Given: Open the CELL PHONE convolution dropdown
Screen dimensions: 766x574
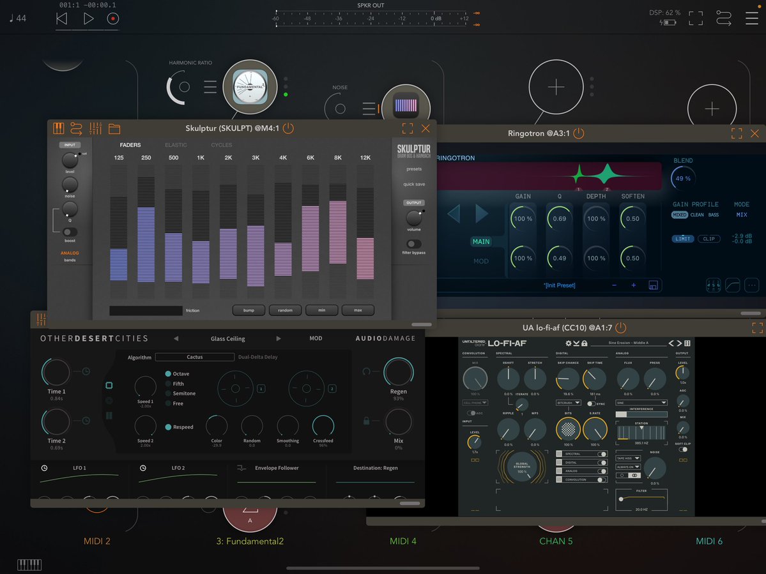Looking at the screenshot, I should [x=475, y=403].
